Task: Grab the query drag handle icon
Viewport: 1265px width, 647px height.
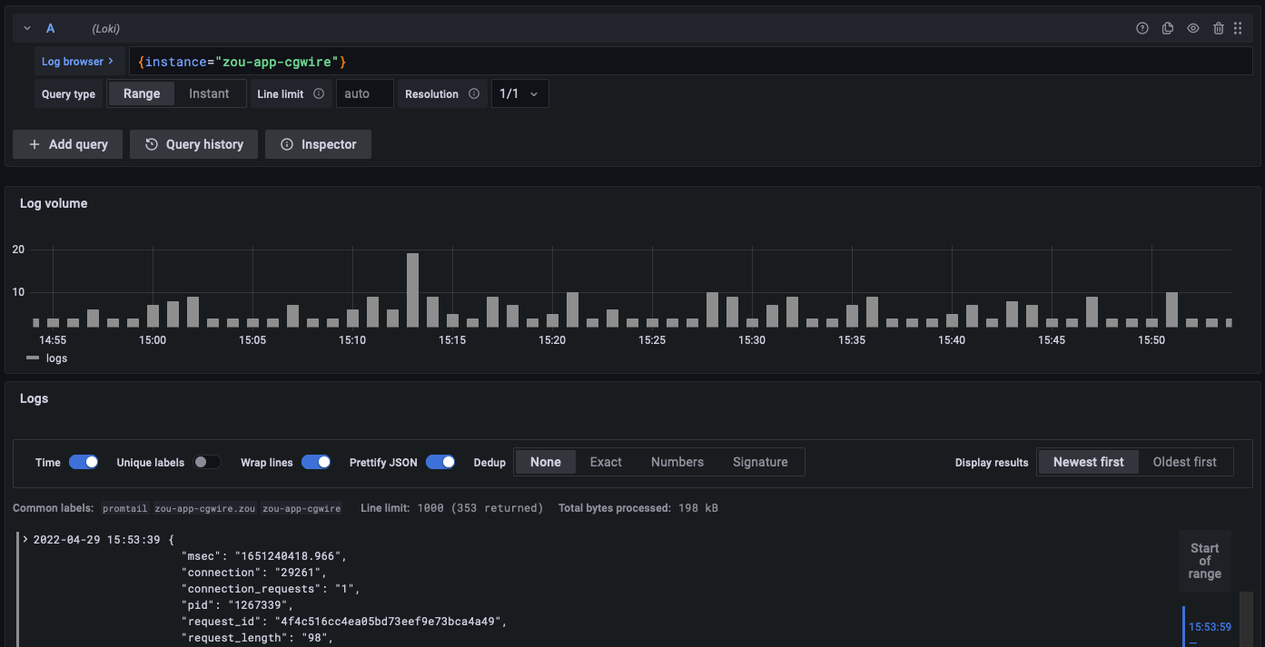Action: [x=1238, y=28]
